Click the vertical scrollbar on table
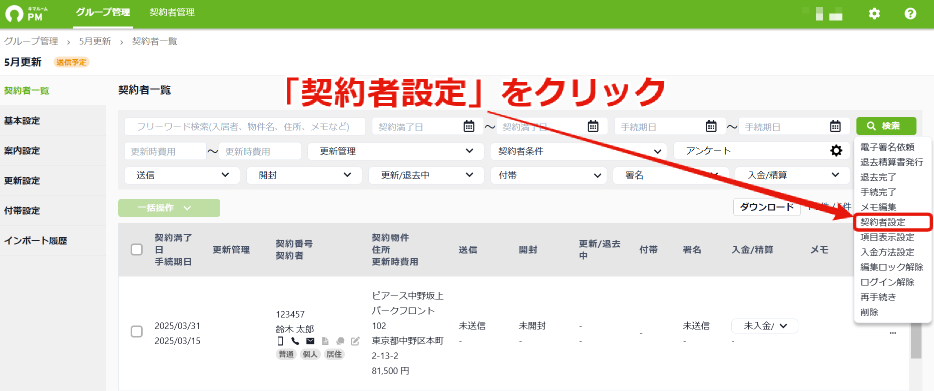 (916, 340)
